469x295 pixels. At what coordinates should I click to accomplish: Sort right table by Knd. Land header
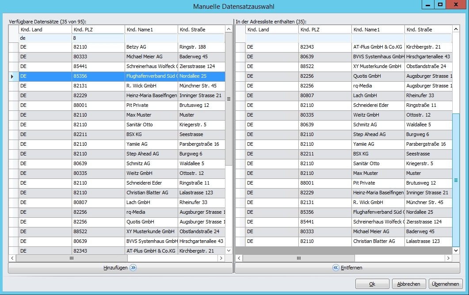[x=272, y=30]
